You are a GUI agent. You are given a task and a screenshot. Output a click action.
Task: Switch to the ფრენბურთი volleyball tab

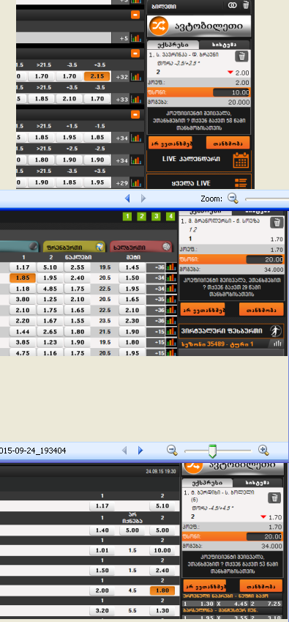(74, 247)
